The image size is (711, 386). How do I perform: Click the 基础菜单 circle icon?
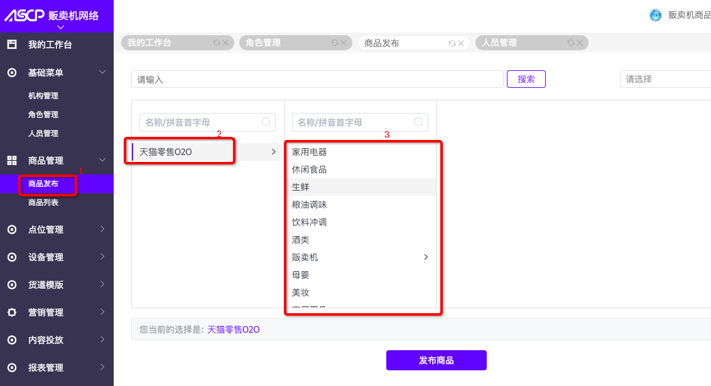12,72
